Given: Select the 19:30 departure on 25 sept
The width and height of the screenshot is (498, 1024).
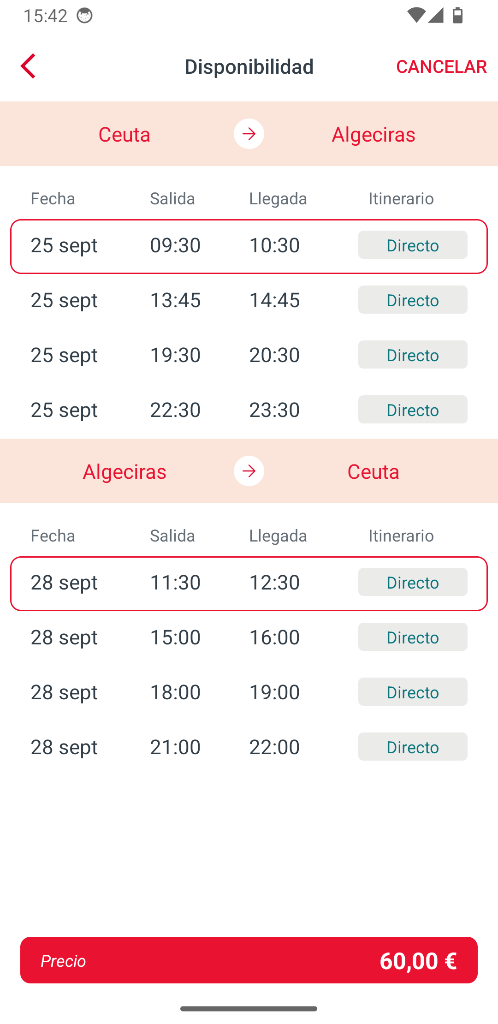Looking at the screenshot, I should [249, 355].
